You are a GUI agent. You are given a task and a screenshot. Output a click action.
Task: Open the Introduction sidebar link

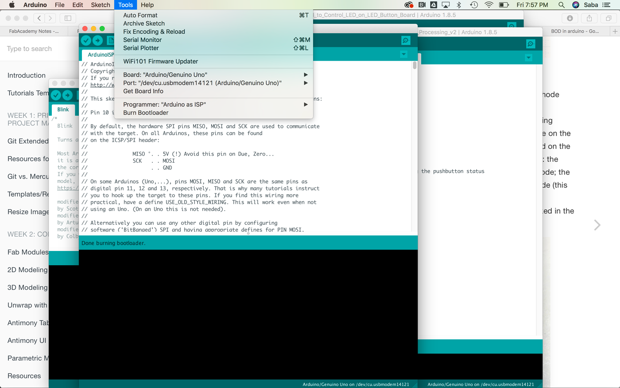click(x=27, y=75)
